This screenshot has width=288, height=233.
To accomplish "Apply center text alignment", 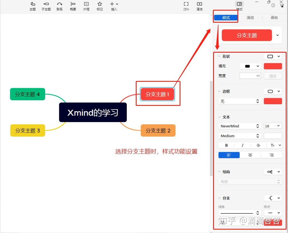I will pos(250,155).
